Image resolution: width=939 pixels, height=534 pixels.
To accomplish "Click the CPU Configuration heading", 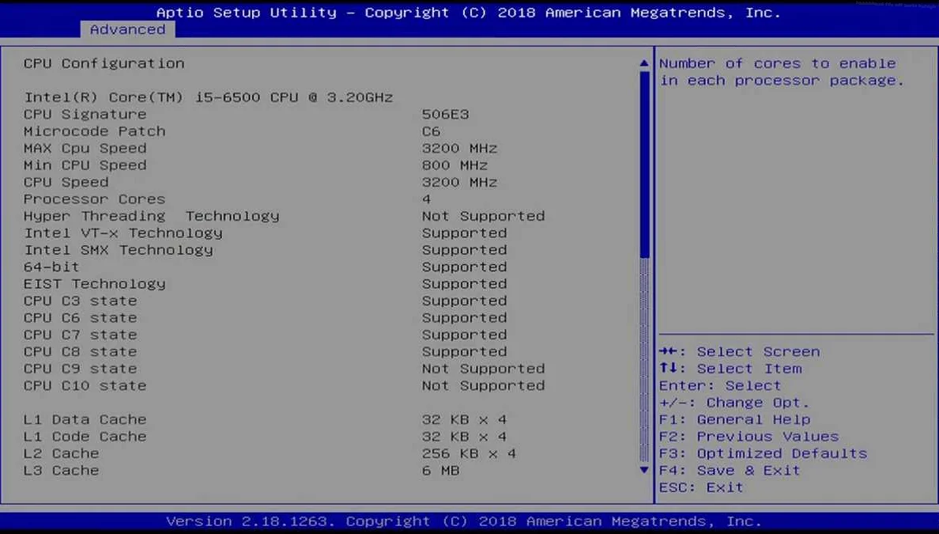I will 104,63.
